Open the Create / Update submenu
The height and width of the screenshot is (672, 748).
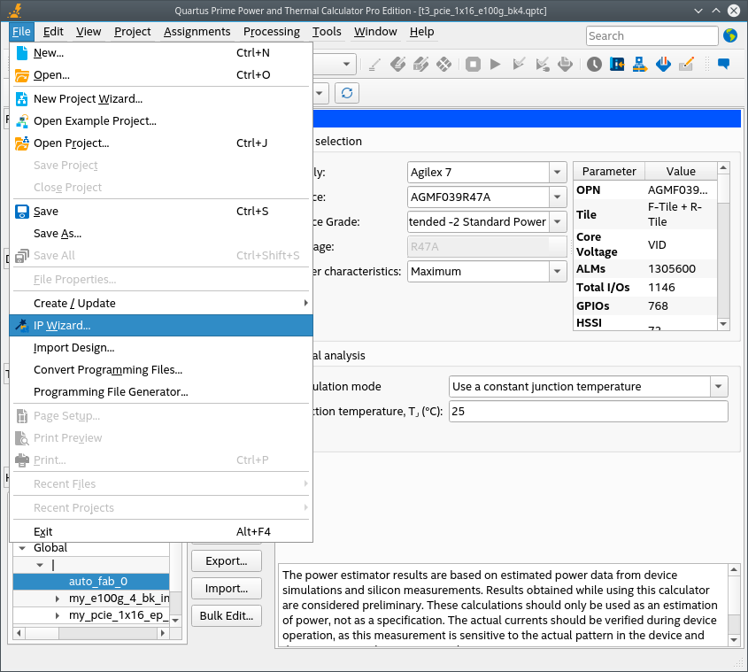click(x=74, y=303)
